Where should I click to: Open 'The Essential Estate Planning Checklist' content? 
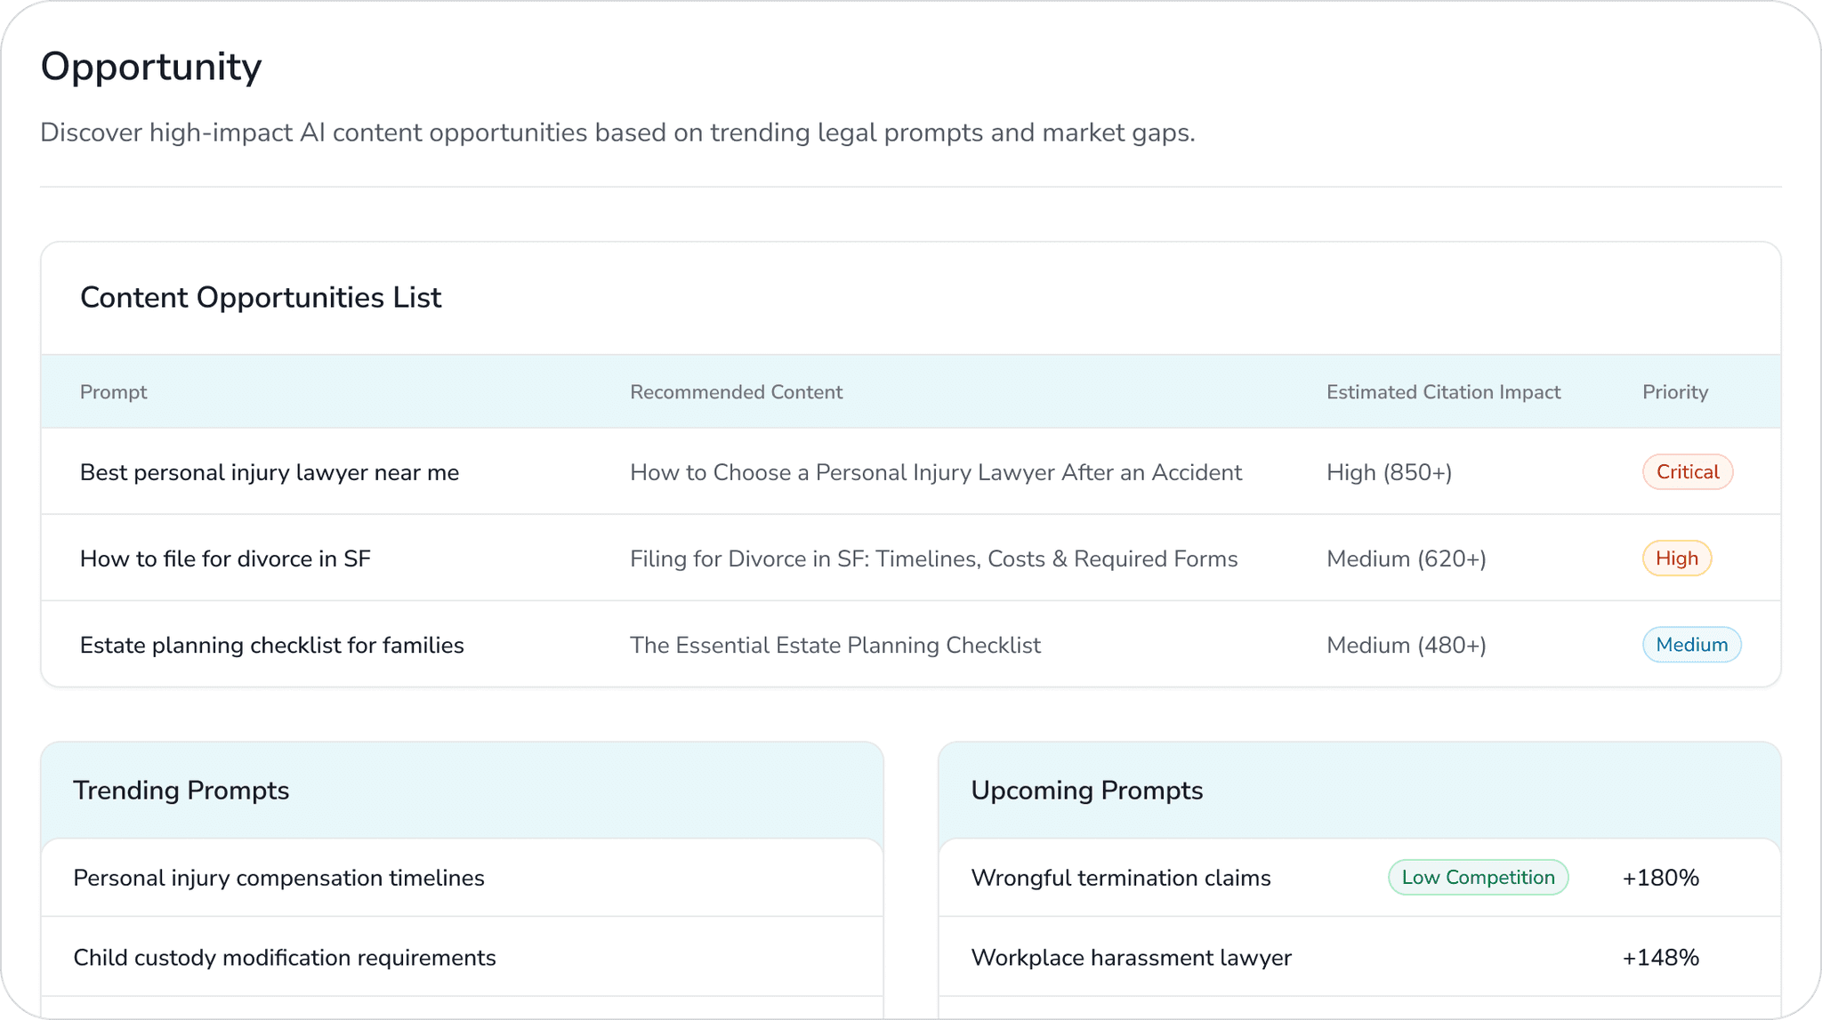pyautogui.click(x=834, y=645)
